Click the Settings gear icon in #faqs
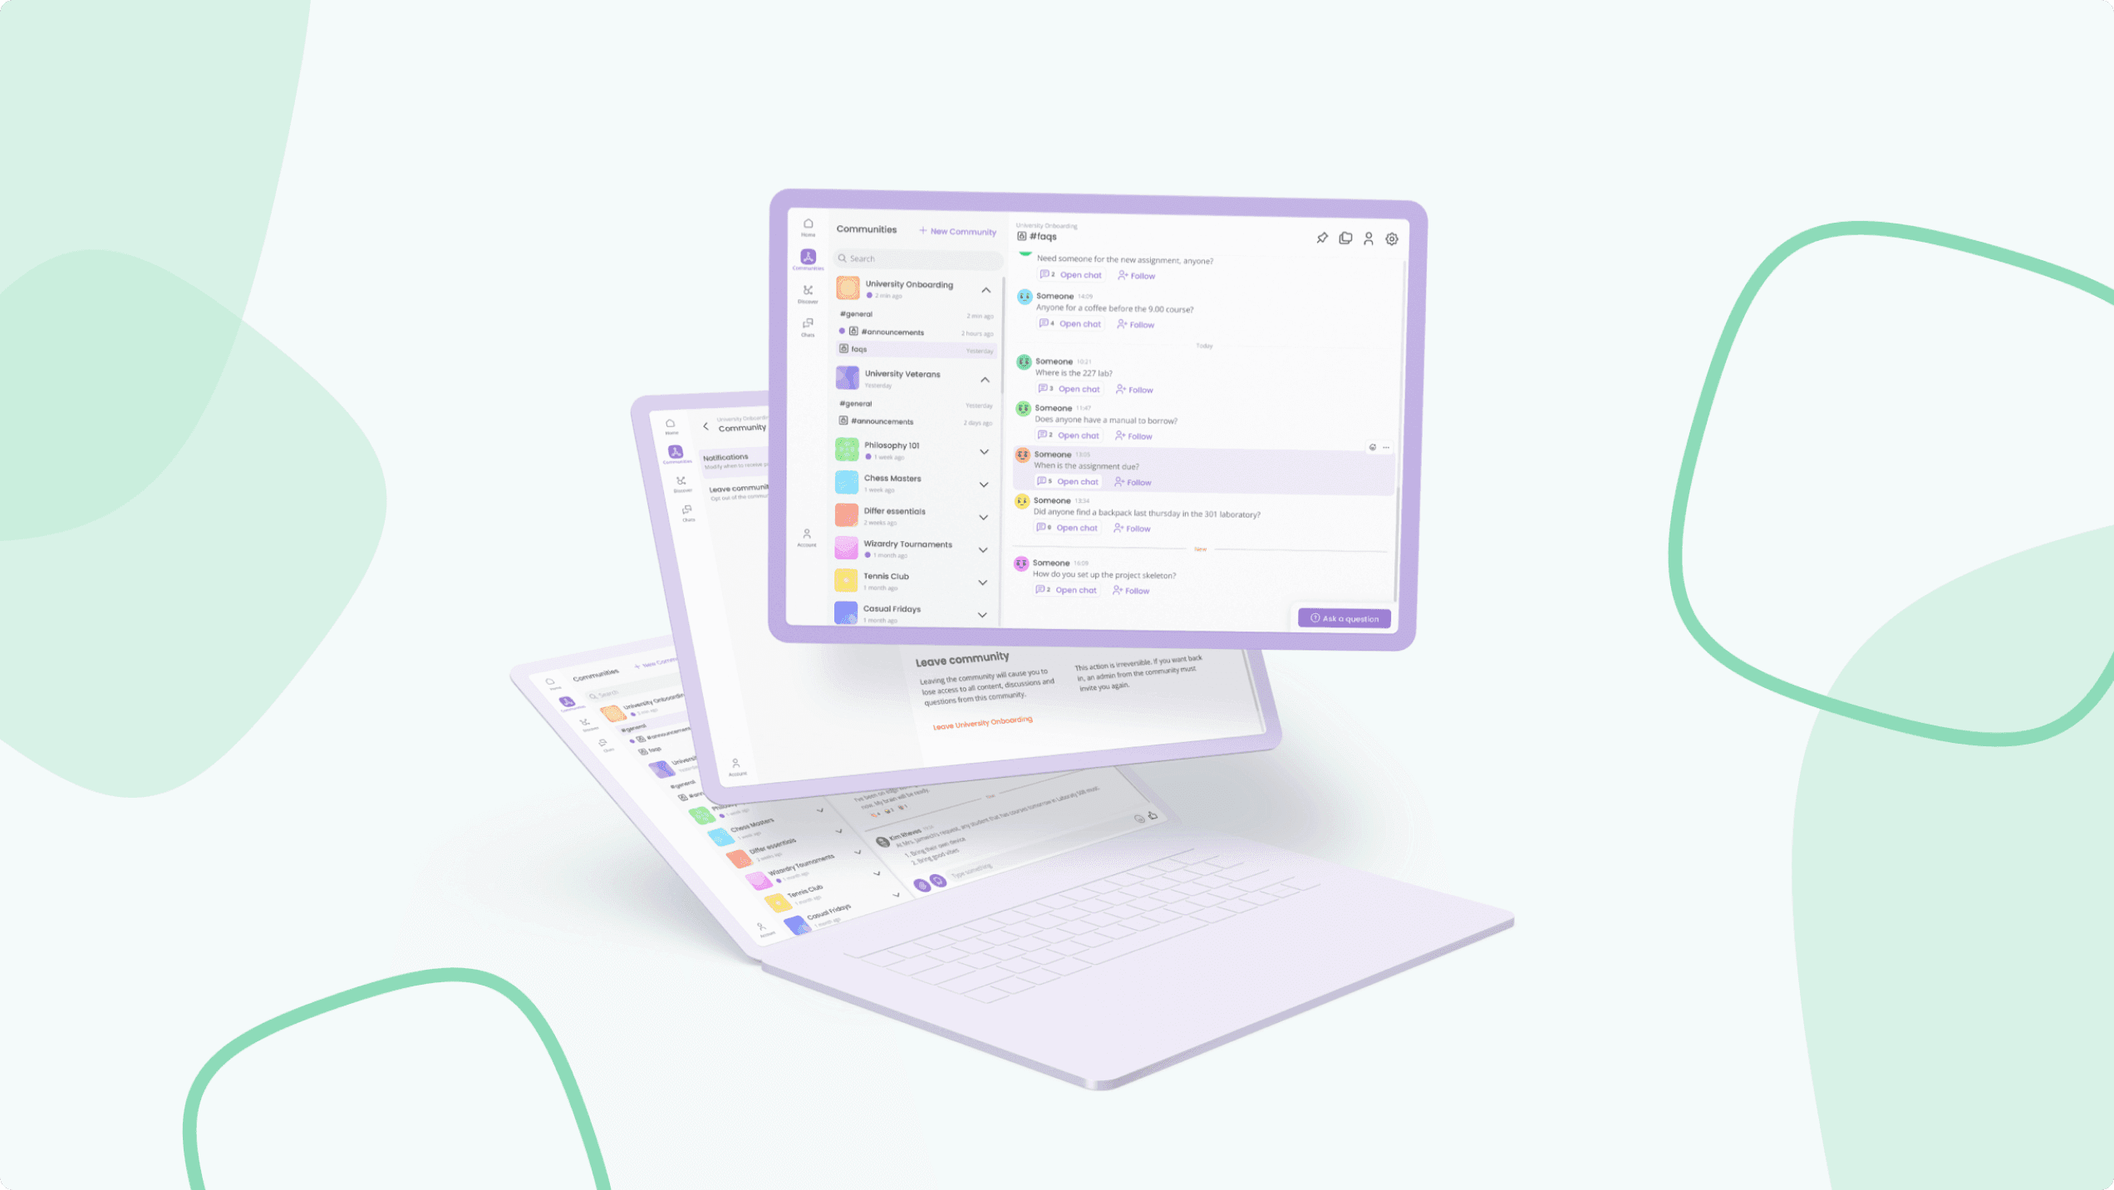The image size is (2114, 1190). (1389, 238)
